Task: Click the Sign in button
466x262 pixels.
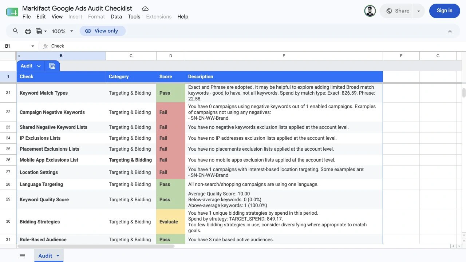Action: point(445,11)
